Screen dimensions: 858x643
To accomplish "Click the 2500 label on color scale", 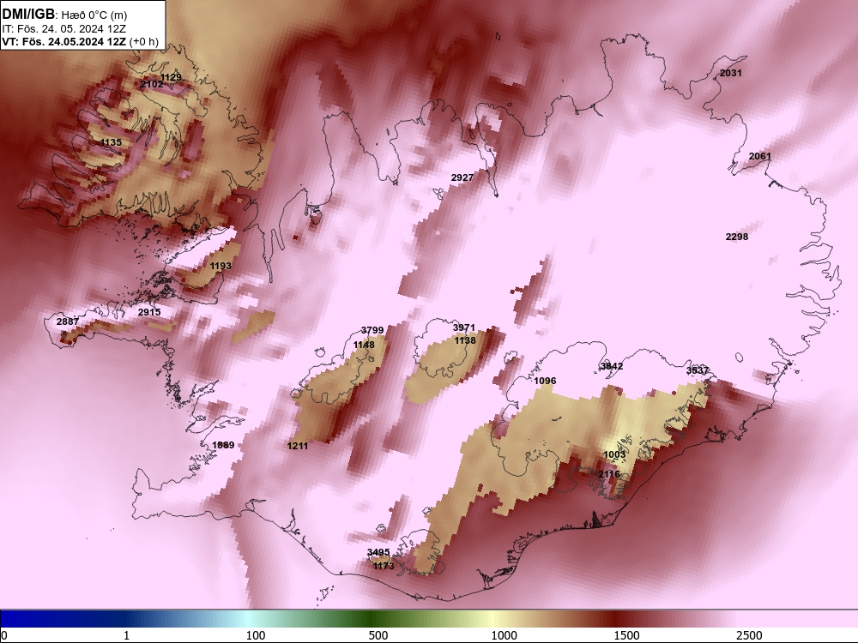I will click(749, 635).
